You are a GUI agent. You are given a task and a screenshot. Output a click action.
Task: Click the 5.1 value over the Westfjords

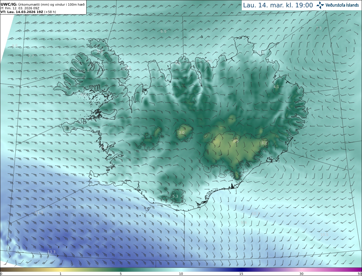86,70
